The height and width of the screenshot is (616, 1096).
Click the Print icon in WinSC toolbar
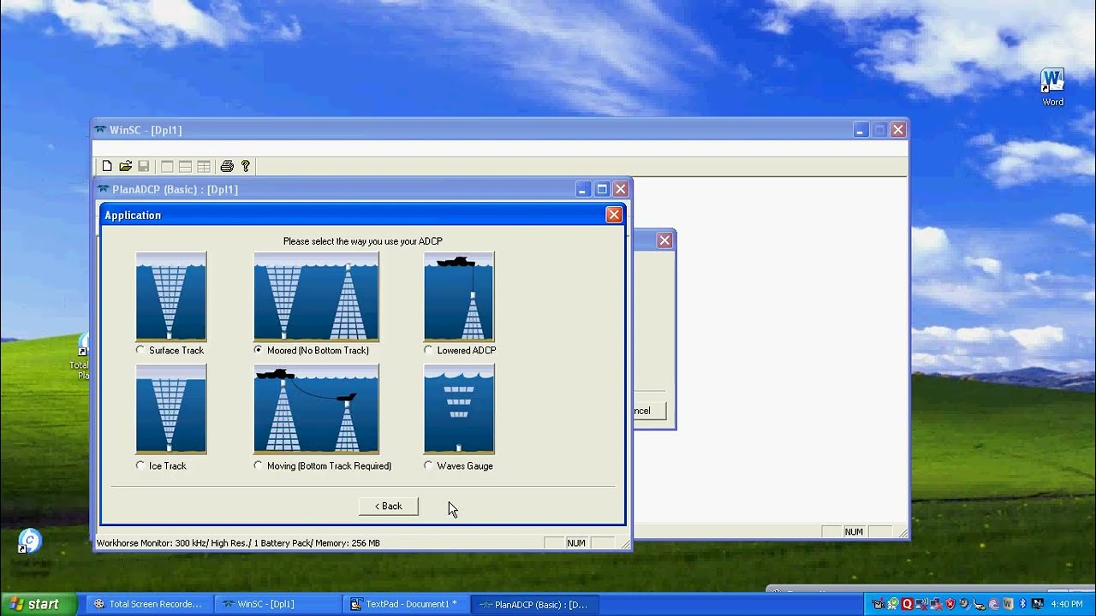point(227,166)
